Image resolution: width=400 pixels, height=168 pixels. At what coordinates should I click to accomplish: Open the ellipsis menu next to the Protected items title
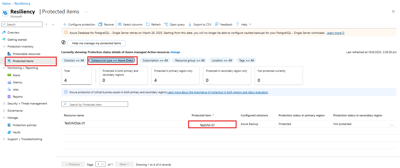(x=86, y=12)
